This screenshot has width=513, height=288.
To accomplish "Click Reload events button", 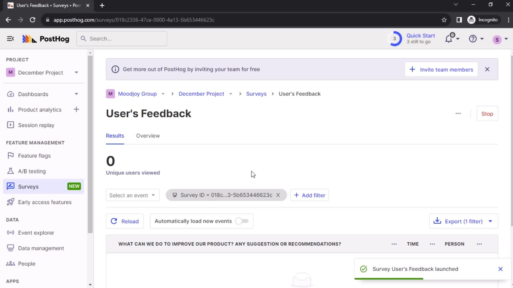I will [x=125, y=221].
